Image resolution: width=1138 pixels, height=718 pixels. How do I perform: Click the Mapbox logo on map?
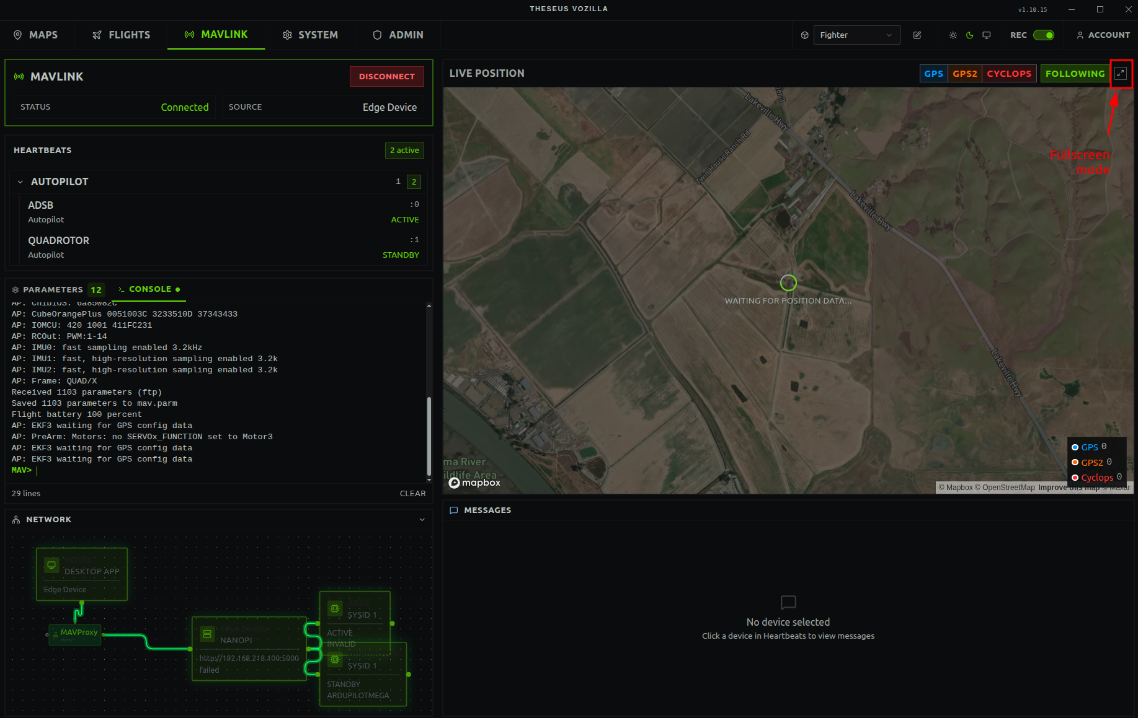click(x=474, y=483)
